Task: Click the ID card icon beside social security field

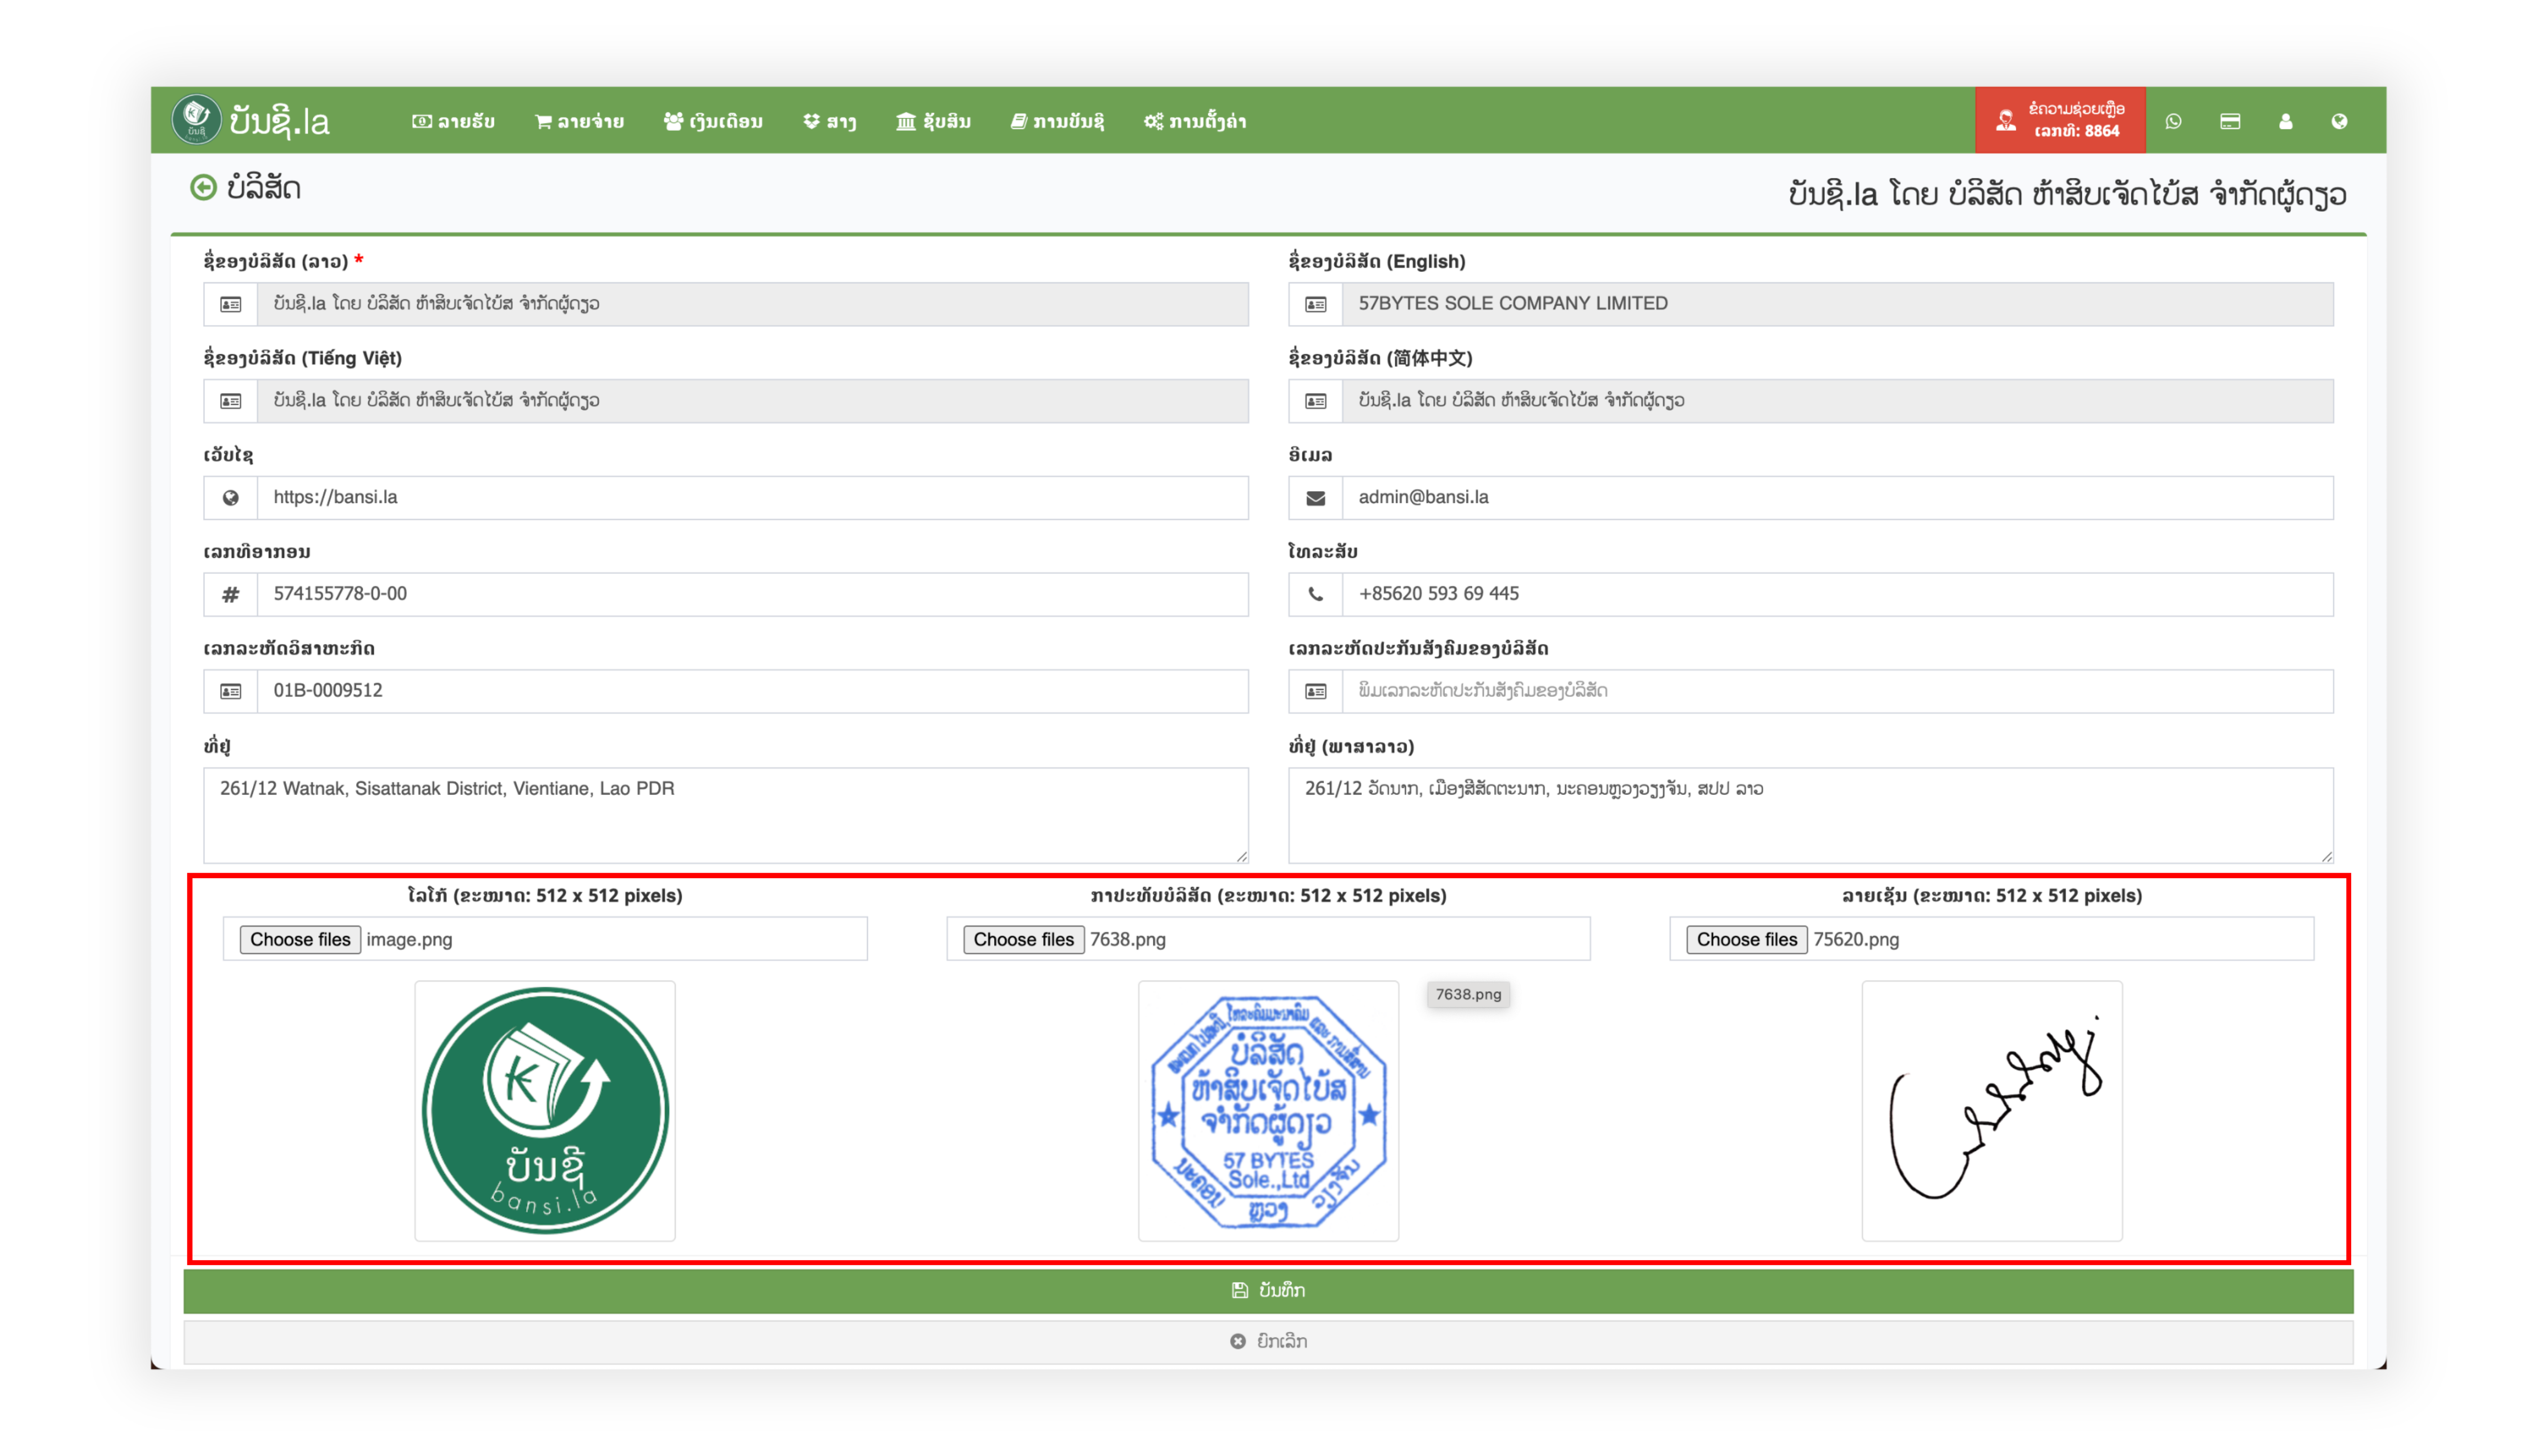Action: tap(1315, 691)
